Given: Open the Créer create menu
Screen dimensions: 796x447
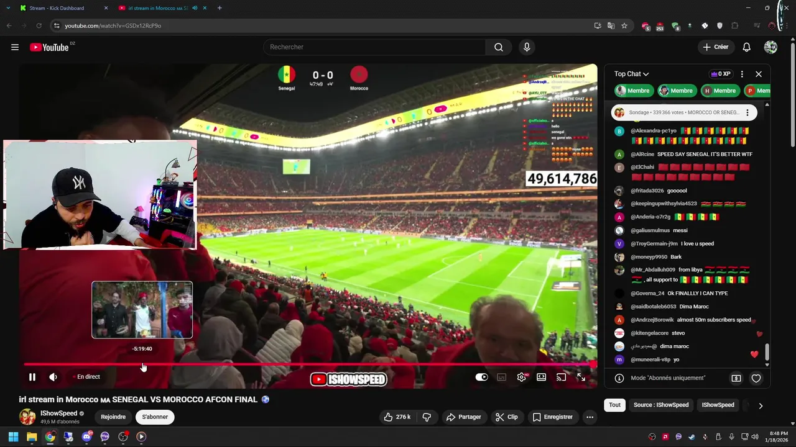Looking at the screenshot, I should tap(715, 47).
